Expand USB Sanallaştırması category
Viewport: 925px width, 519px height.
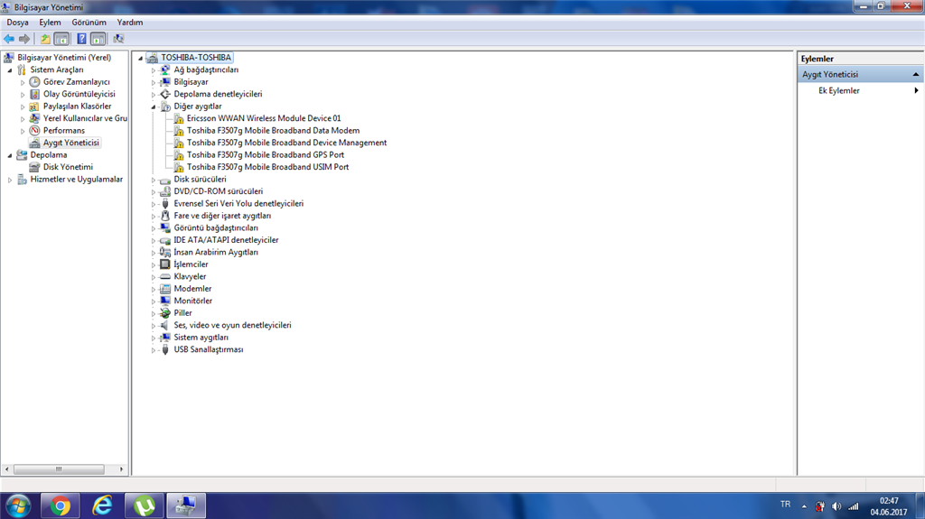tap(154, 349)
